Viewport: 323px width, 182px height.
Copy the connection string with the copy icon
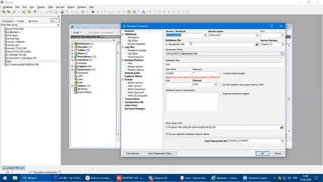point(282,54)
